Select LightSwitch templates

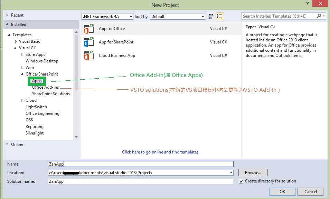pyautogui.click(x=36, y=107)
